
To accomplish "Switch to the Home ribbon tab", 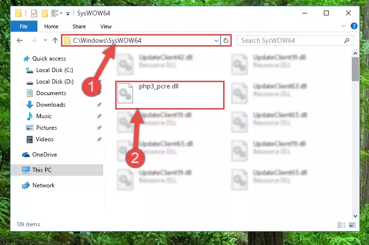I will (51, 26).
